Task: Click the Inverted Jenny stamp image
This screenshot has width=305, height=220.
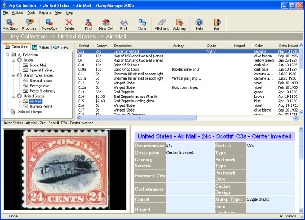Action: (65, 169)
